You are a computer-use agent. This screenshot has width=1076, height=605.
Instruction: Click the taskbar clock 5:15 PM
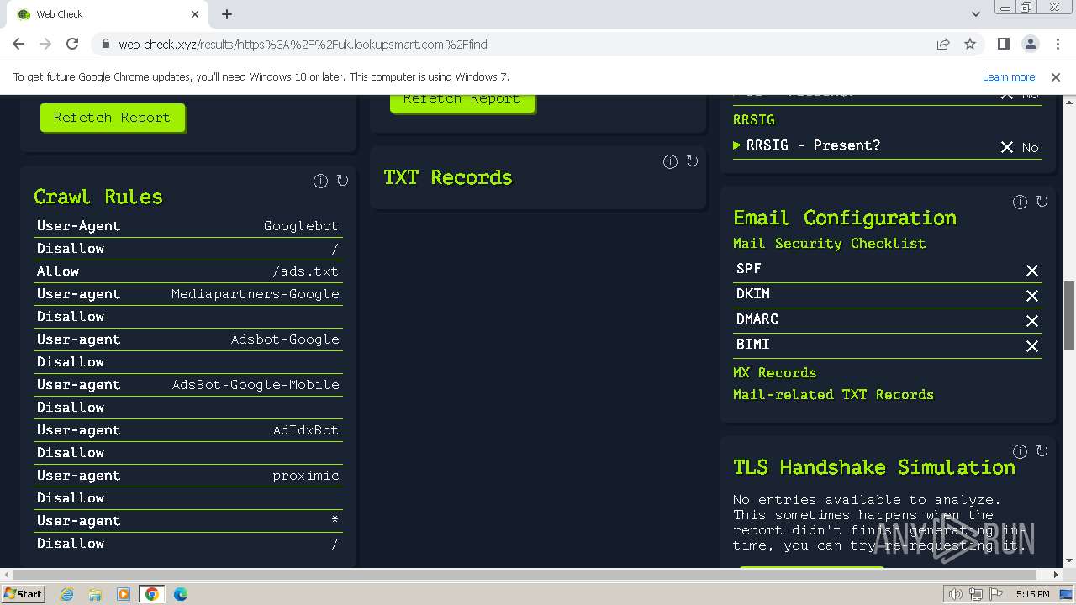tap(1032, 594)
